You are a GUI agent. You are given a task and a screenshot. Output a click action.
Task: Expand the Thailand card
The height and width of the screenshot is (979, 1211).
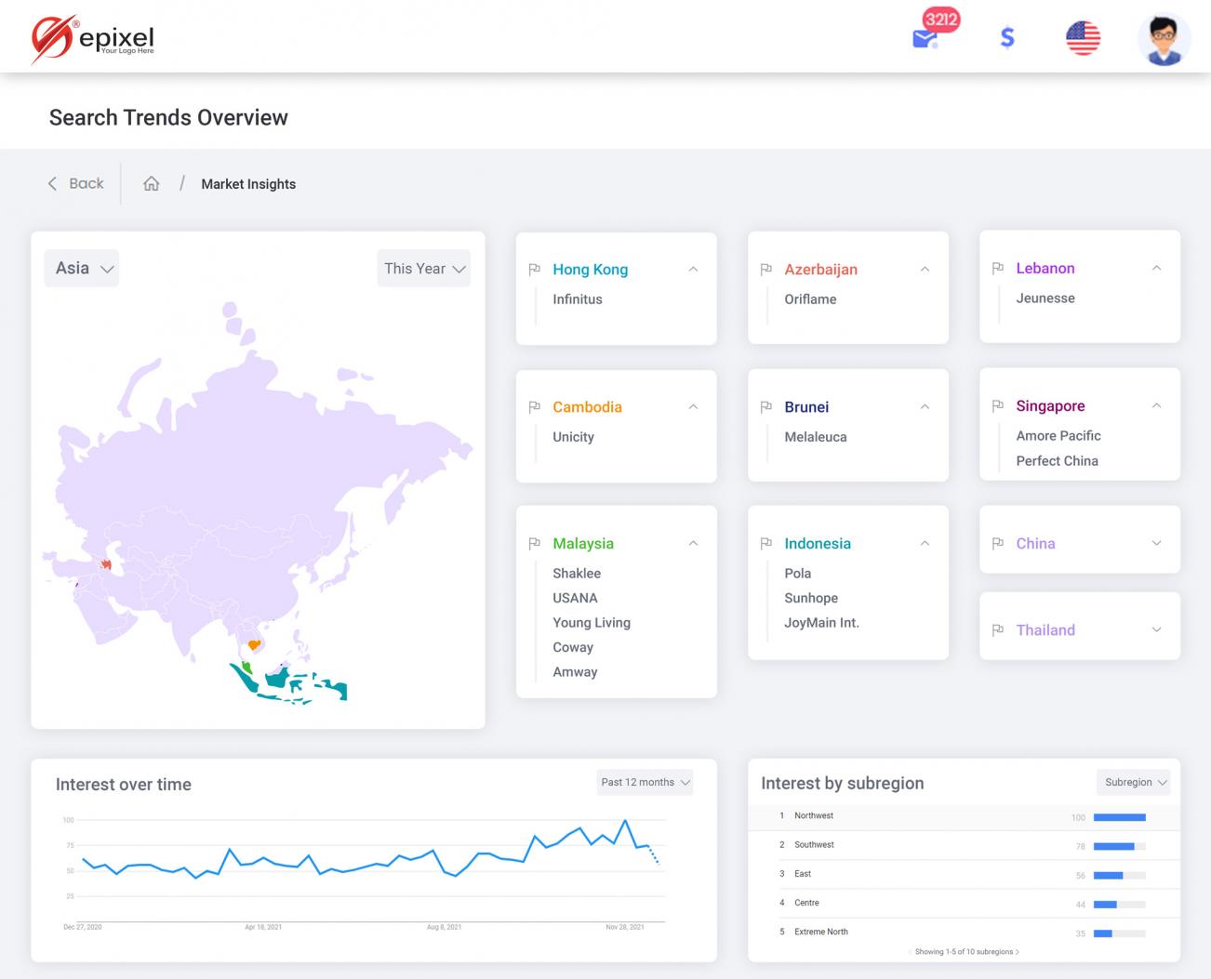coord(1156,630)
